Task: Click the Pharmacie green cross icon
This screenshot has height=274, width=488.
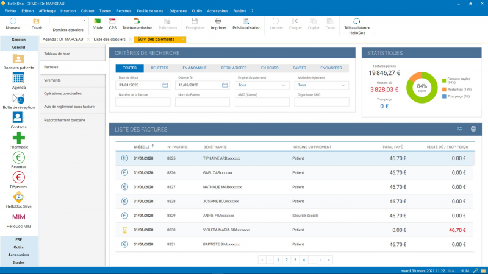Action: click(x=18, y=138)
